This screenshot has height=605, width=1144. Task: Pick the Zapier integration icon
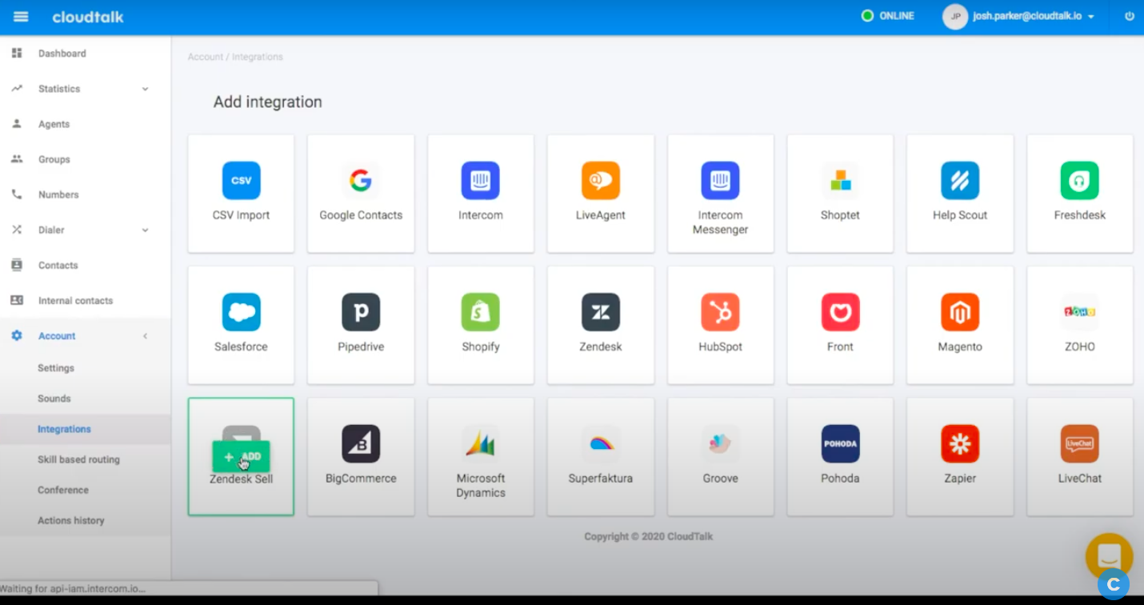[960, 443]
